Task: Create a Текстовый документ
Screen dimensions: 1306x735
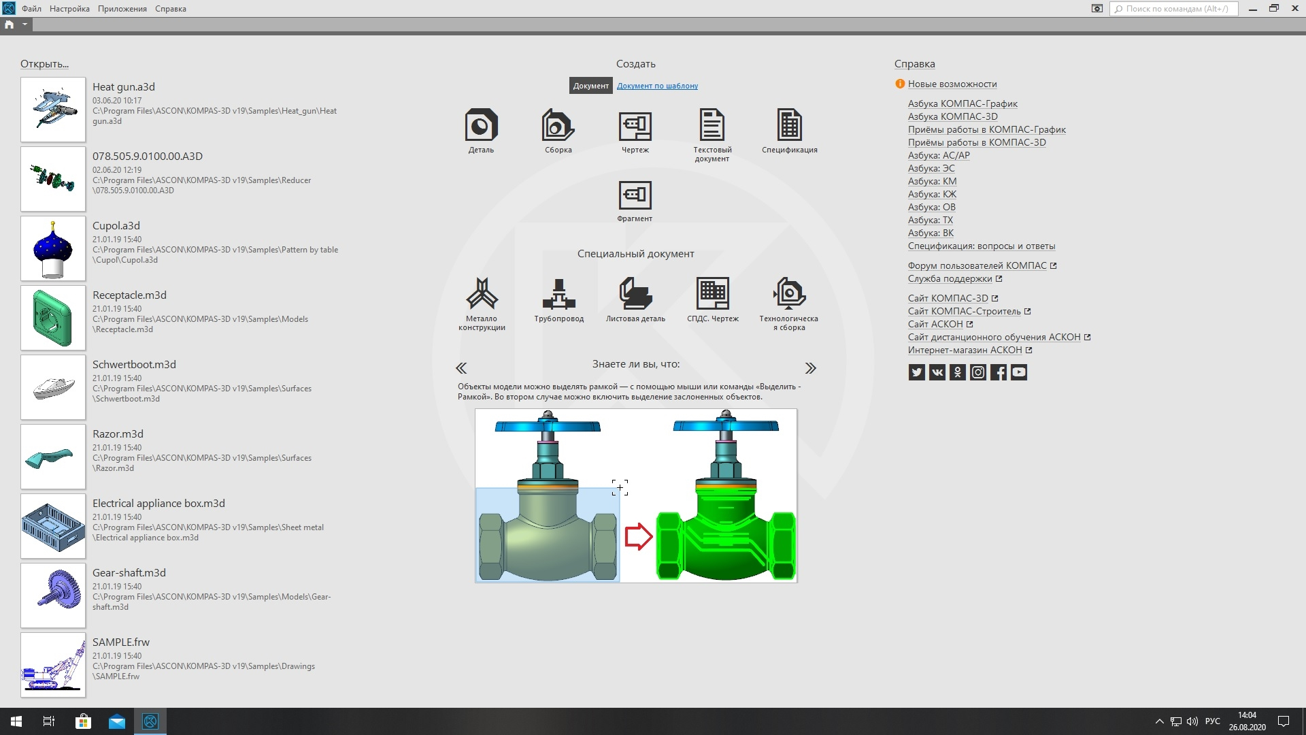Action: 712,135
